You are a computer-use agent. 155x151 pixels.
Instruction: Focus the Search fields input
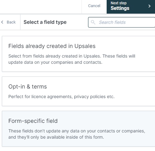click(x=122, y=22)
